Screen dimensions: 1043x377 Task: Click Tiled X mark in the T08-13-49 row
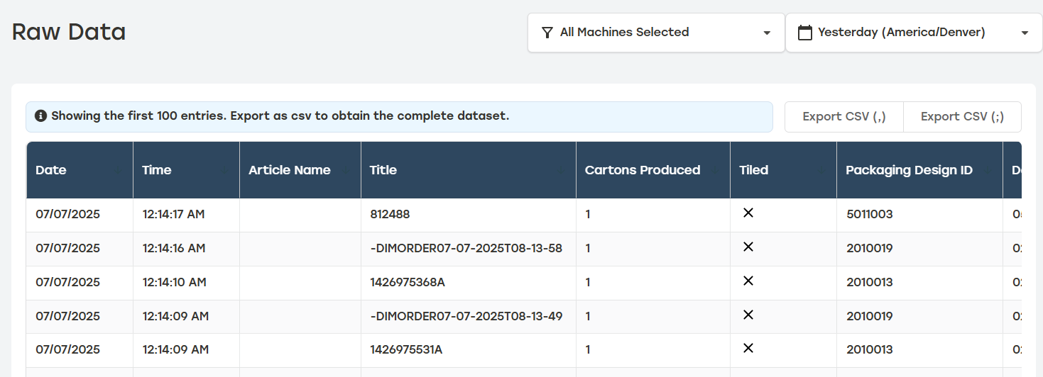point(748,315)
